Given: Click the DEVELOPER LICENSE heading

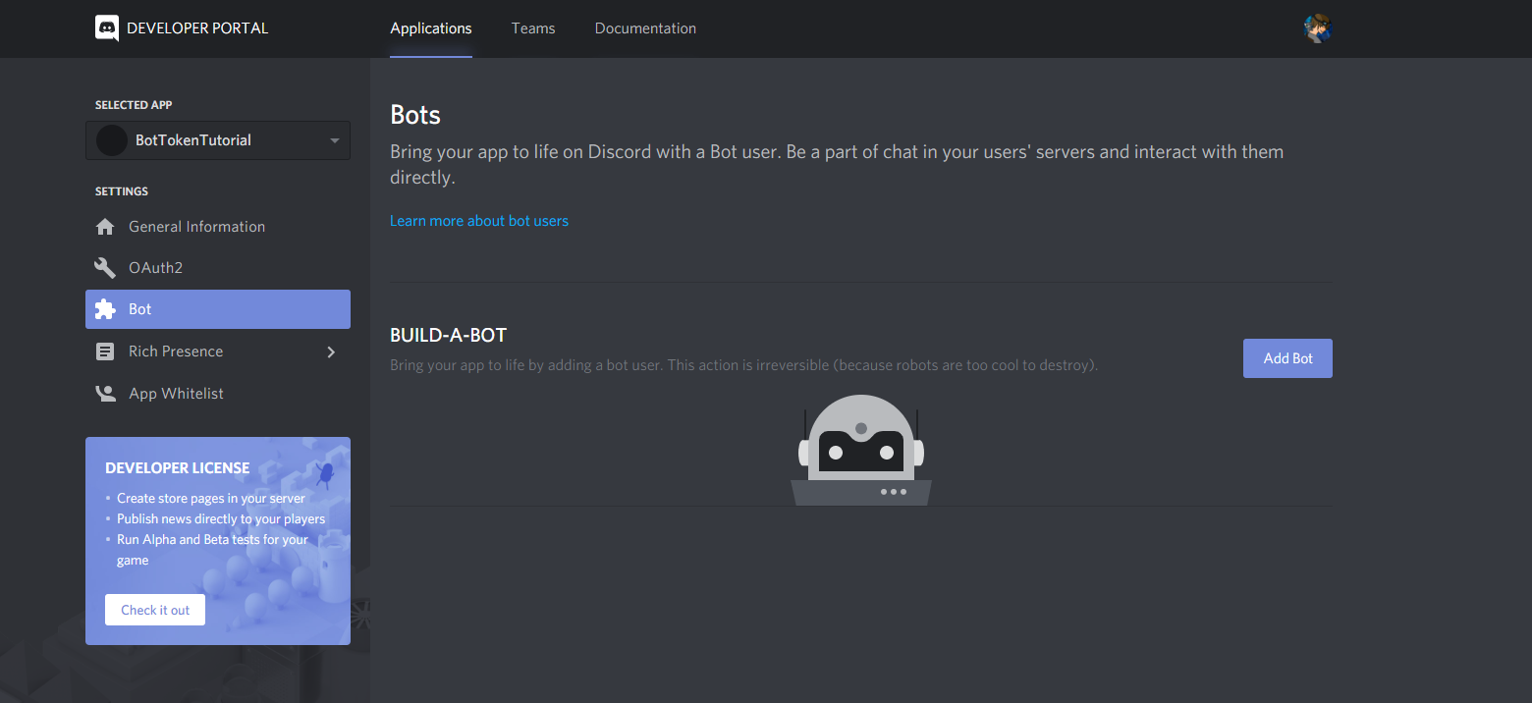Looking at the screenshot, I should [178, 468].
